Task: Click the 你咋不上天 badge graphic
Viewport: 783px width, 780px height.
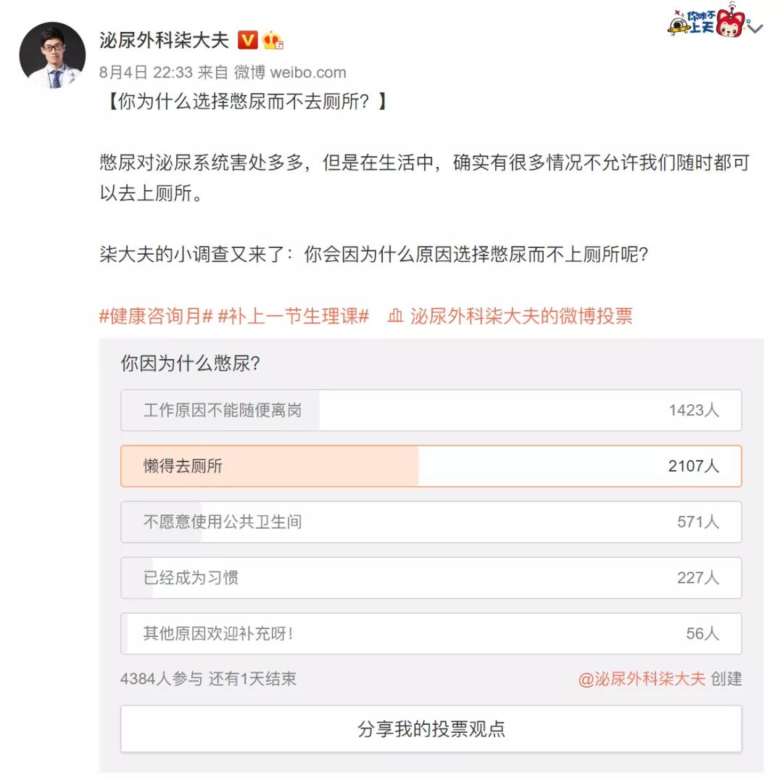Action: pos(701,22)
